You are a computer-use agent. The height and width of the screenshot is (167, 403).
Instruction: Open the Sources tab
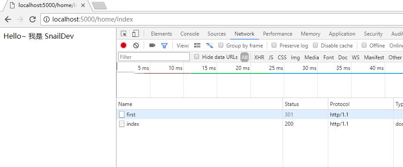tap(217, 34)
